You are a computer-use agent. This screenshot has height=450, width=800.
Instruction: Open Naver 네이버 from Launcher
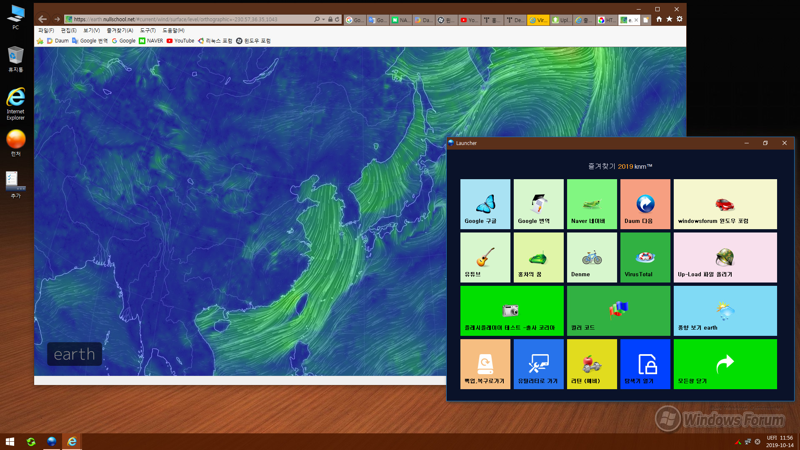tap(592, 204)
